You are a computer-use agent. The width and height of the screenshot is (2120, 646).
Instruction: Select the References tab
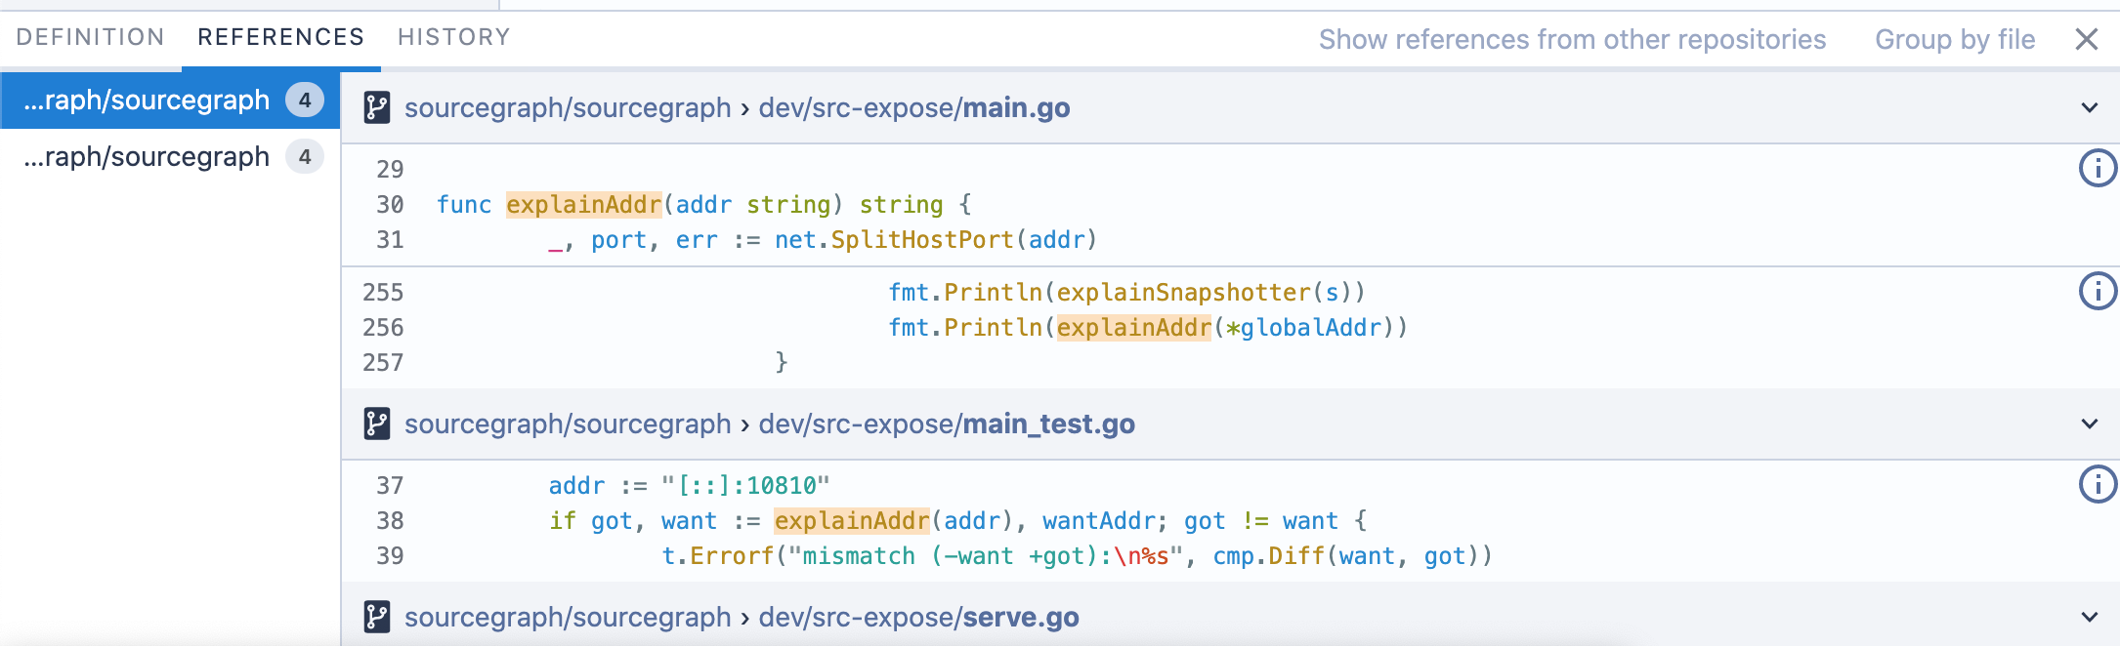click(x=281, y=37)
